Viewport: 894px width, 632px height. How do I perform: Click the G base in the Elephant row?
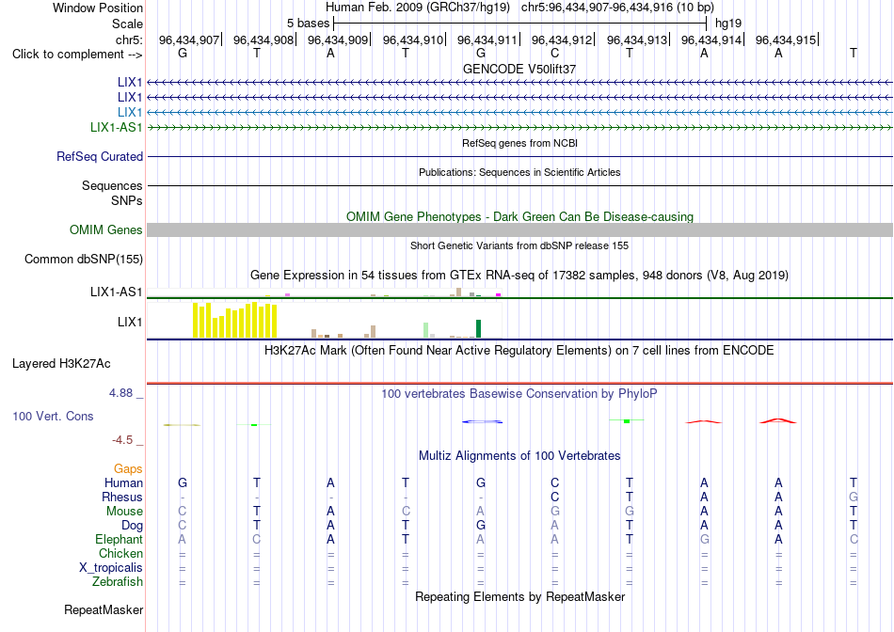pos(704,539)
